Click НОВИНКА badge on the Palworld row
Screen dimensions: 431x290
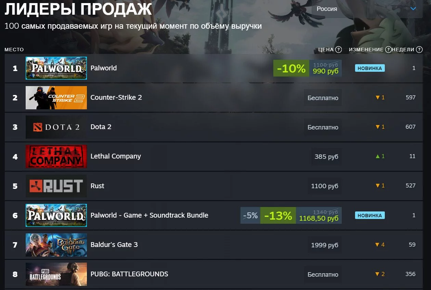point(370,68)
